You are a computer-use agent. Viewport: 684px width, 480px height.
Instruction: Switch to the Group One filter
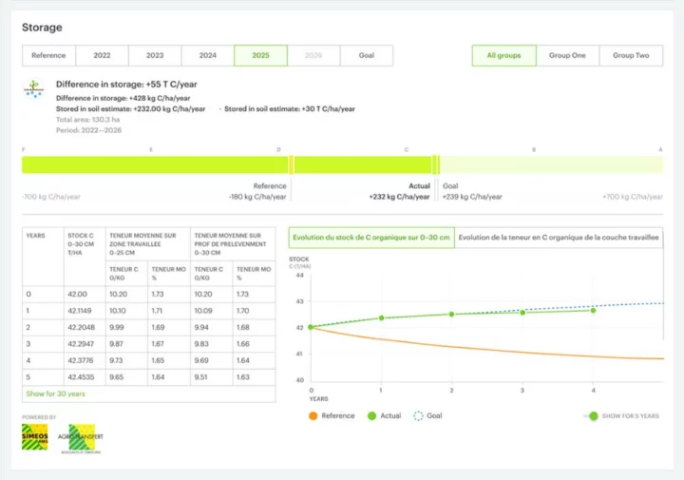tap(567, 56)
